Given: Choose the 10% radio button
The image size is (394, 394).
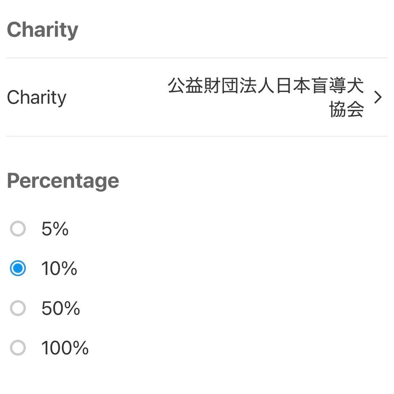Looking at the screenshot, I should tap(18, 269).
